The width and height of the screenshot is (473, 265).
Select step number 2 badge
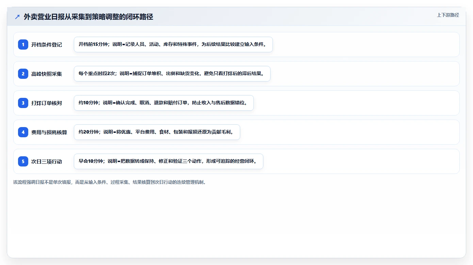(x=23, y=74)
